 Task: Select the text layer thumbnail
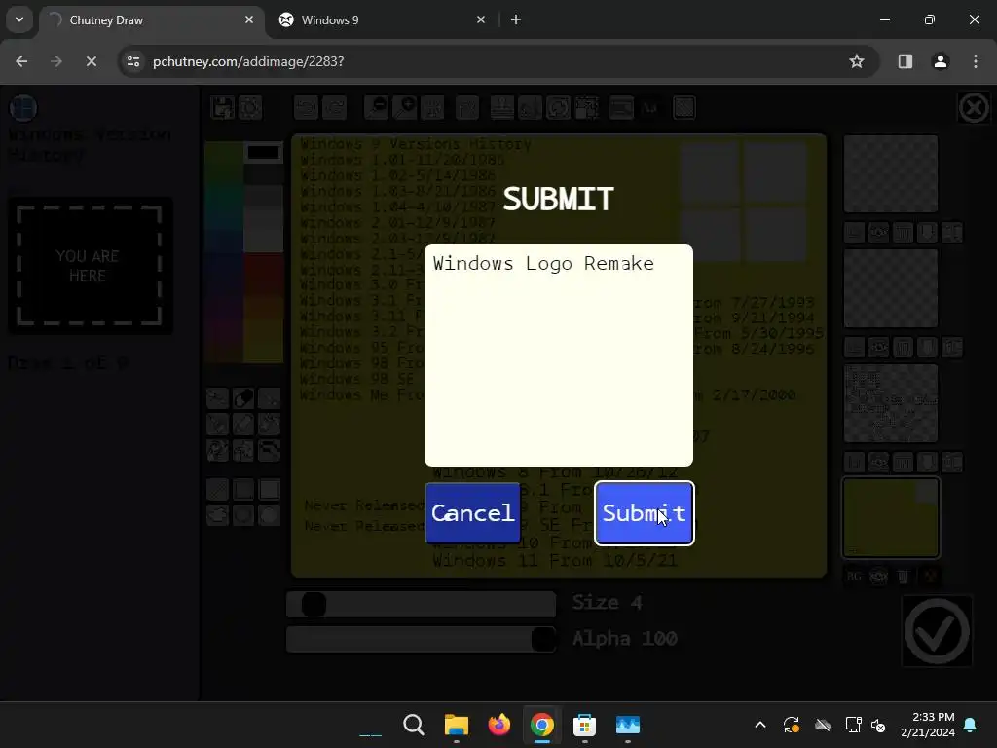[x=891, y=403]
